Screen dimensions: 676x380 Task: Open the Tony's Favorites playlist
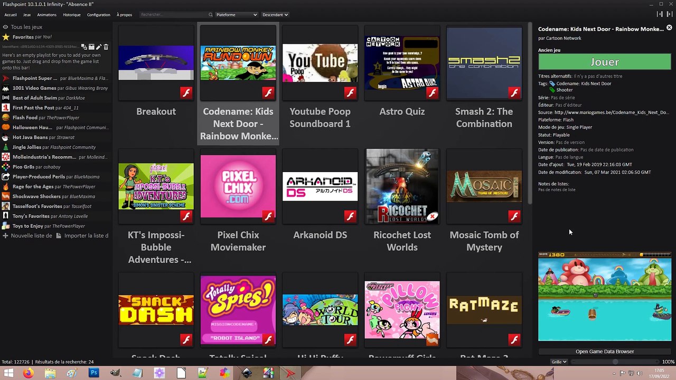[x=57, y=216]
